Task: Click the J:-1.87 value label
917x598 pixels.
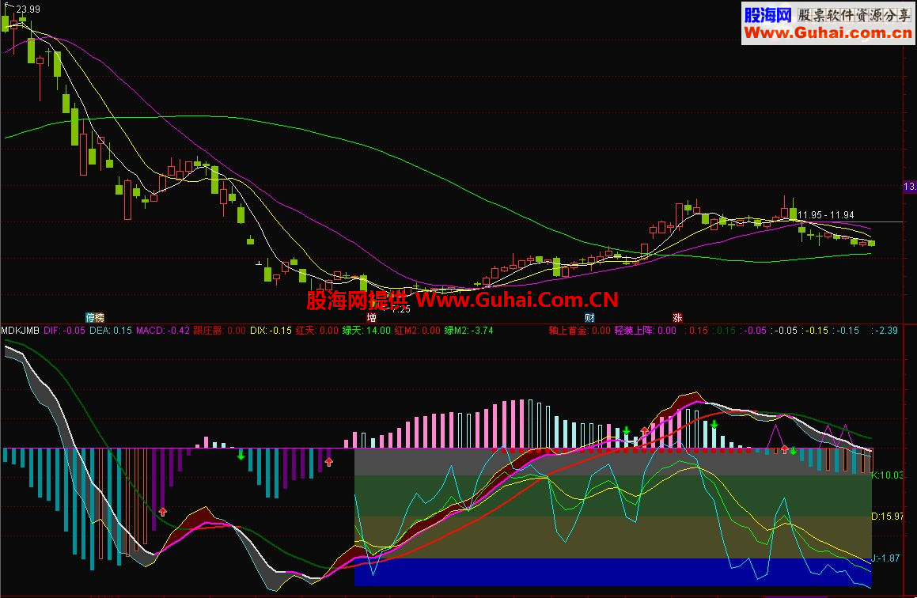Action: pos(885,558)
